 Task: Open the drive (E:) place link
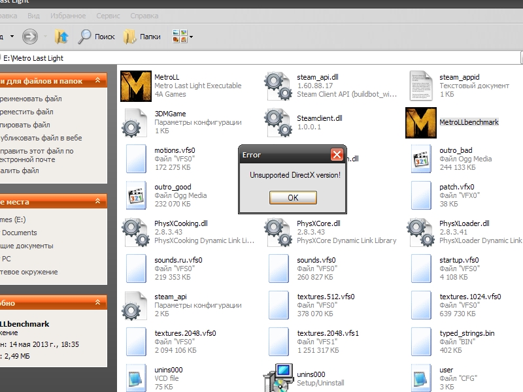12,220
